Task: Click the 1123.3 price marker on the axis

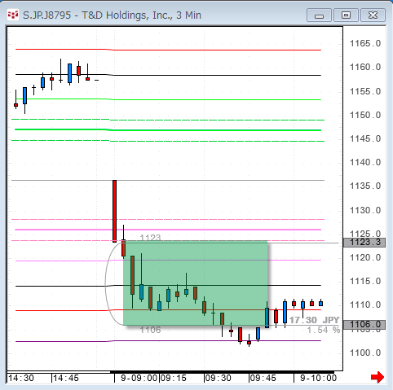Action: coord(364,243)
